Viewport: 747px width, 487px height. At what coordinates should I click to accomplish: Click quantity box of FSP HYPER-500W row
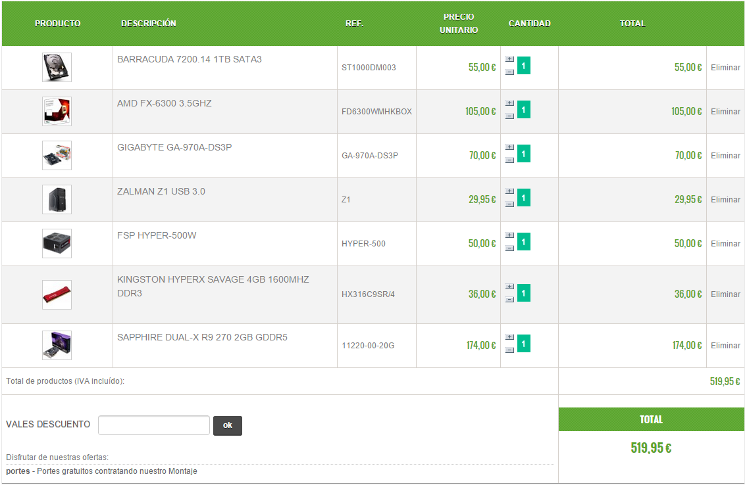pos(524,242)
